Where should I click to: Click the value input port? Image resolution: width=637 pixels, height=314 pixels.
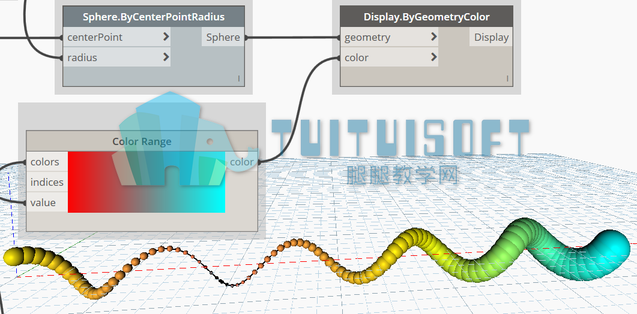pos(47,203)
